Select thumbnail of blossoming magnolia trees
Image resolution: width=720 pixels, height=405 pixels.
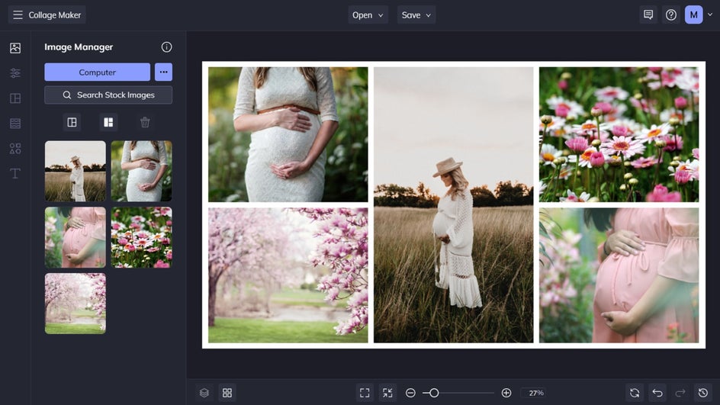point(76,304)
